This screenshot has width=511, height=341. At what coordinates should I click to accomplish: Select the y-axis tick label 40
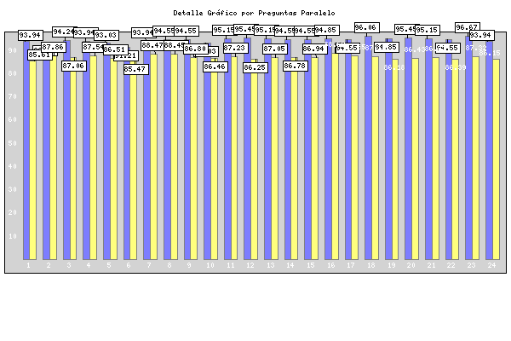(x=13, y=166)
